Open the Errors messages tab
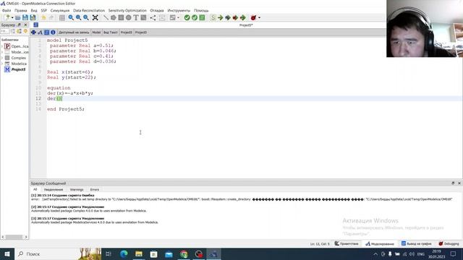The width and height of the screenshot is (463, 260). coord(95,189)
